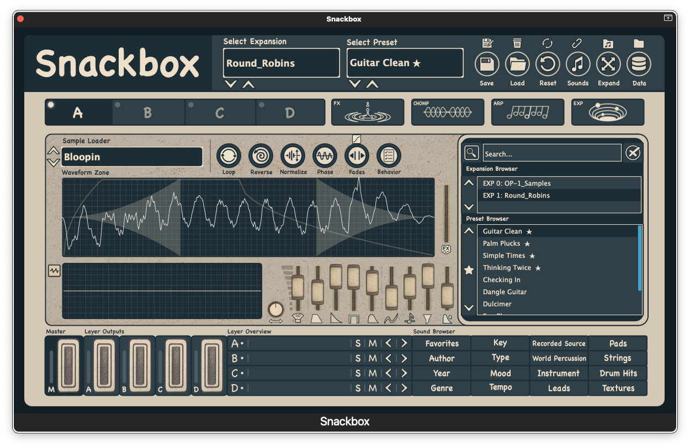This screenshot has height=448, width=690.
Task: Click the Save preset icon
Action: (486, 64)
